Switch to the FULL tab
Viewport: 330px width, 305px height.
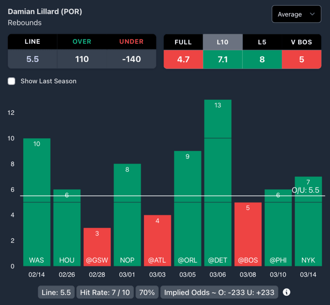coord(183,42)
